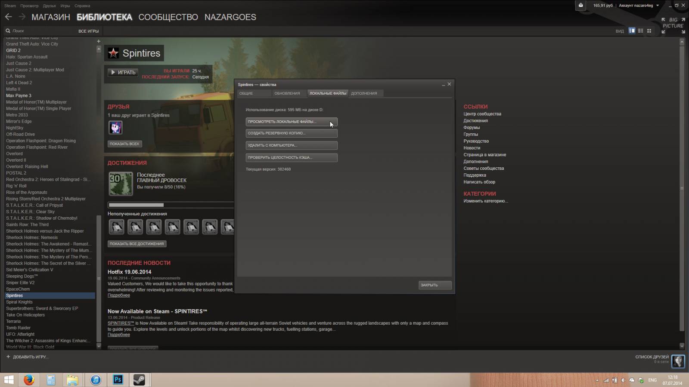The width and height of the screenshot is (689, 387).
Task: Switch to the Дополнения tab
Action: 366,93
